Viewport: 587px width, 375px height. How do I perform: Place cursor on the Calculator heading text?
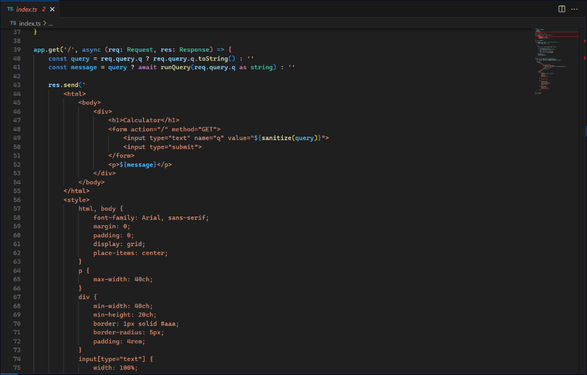(x=142, y=120)
